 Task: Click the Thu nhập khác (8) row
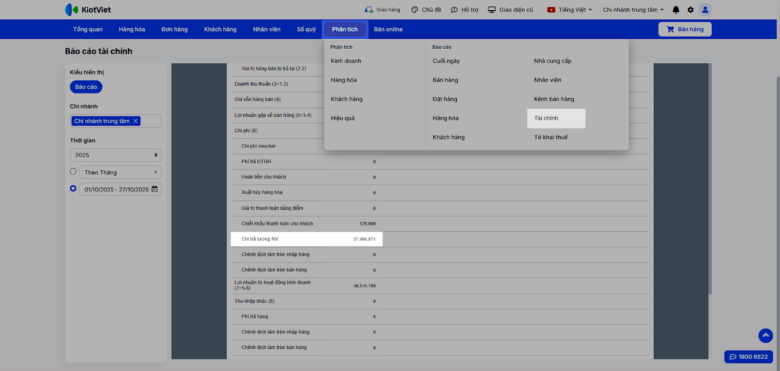[440, 301]
